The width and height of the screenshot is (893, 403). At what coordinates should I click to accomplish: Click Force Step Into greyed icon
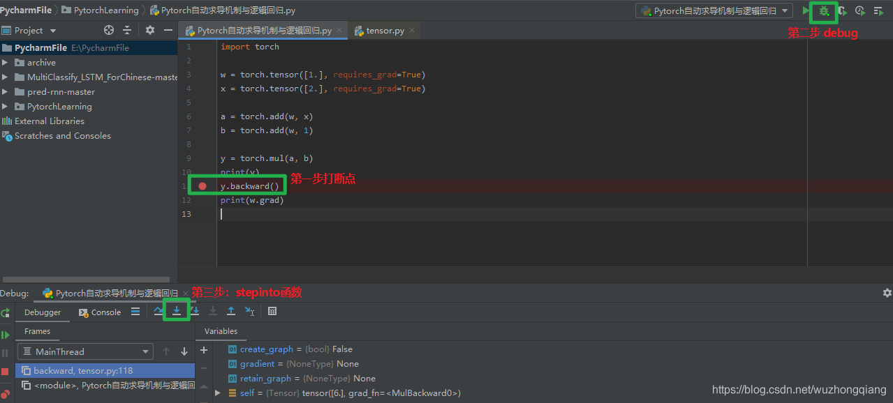click(x=213, y=311)
